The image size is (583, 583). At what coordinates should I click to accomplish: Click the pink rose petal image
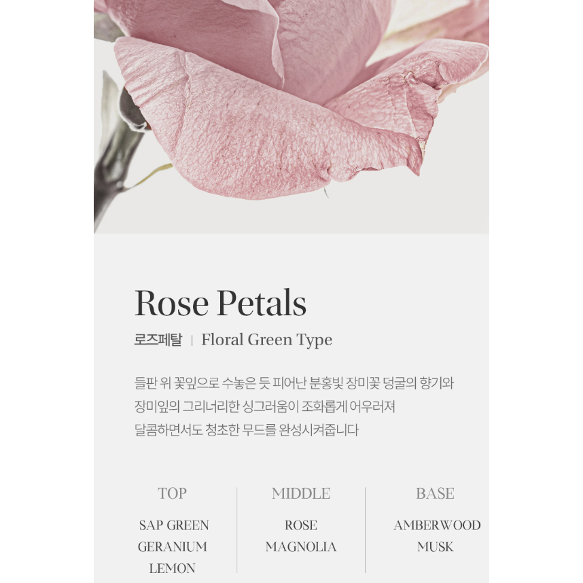tap(291, 117)
